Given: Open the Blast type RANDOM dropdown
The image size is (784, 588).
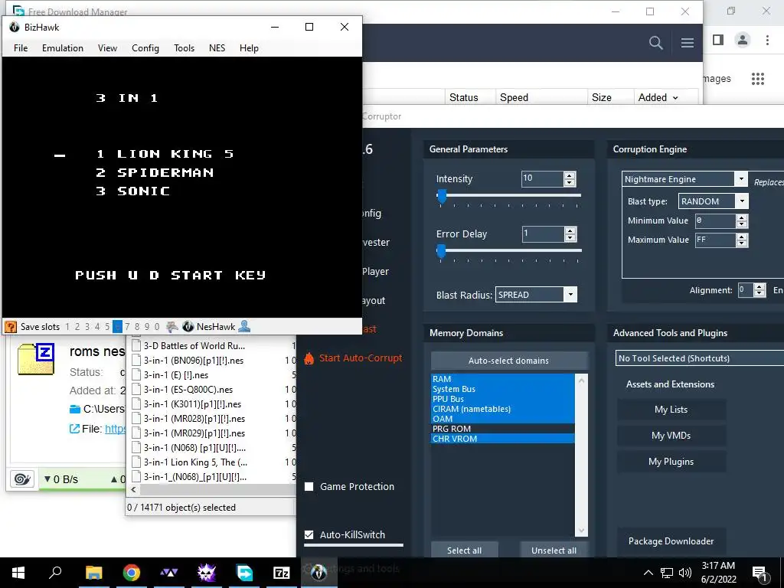Looking at the screenshot, I should point(742,201).
